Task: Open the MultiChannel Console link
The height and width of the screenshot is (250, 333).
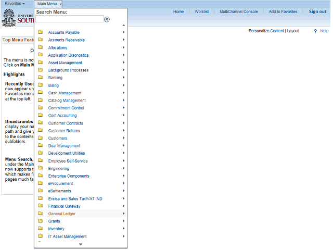Action: pos(239,11)
